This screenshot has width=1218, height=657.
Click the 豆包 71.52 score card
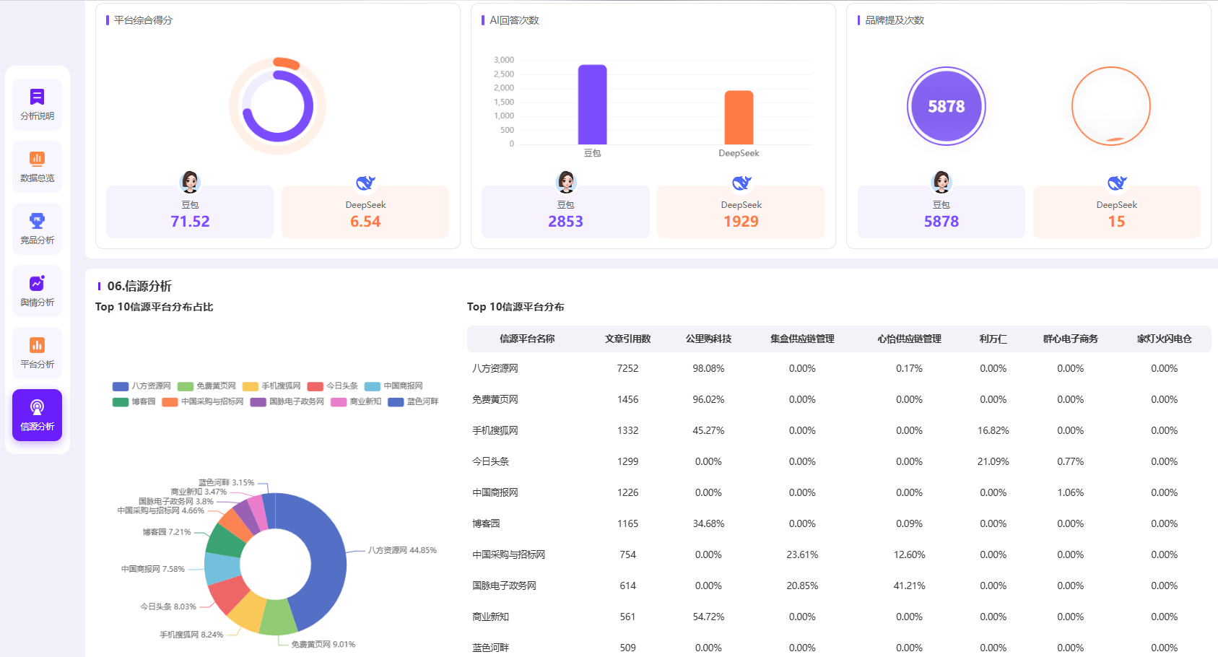point(190,212)
